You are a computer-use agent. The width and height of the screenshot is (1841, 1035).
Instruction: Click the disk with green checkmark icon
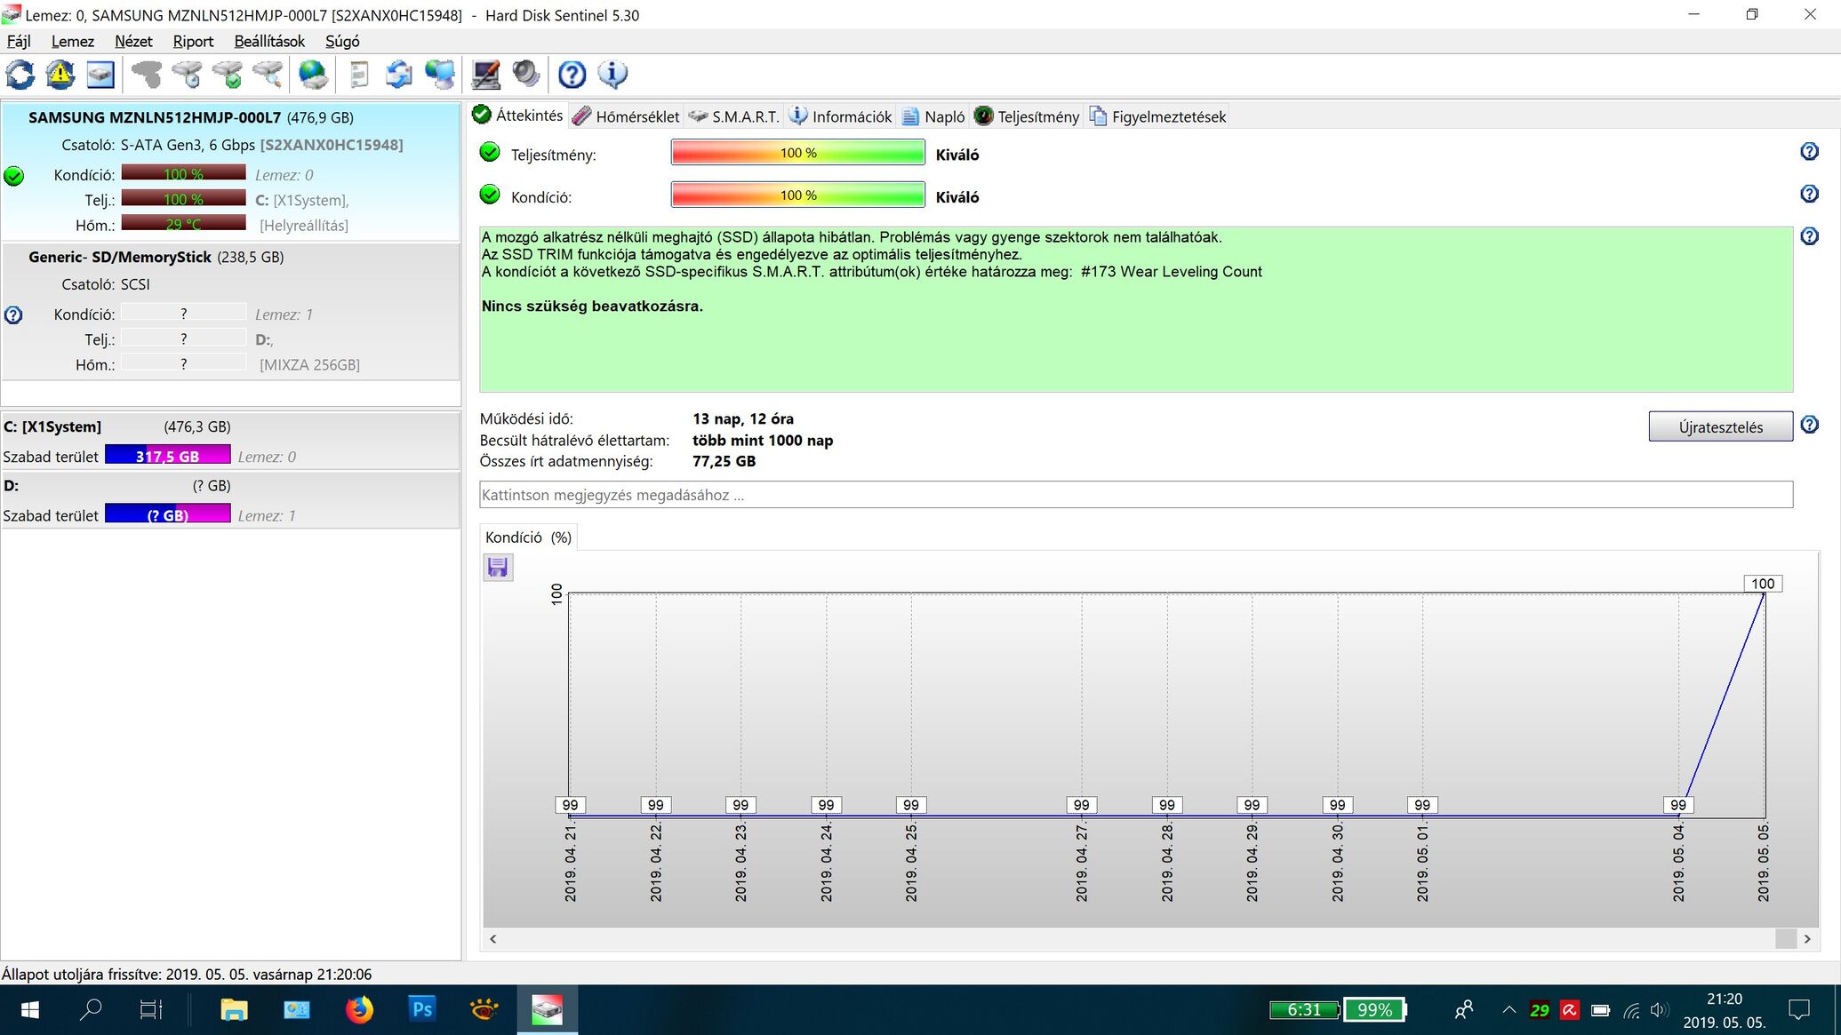click(228, 75)
